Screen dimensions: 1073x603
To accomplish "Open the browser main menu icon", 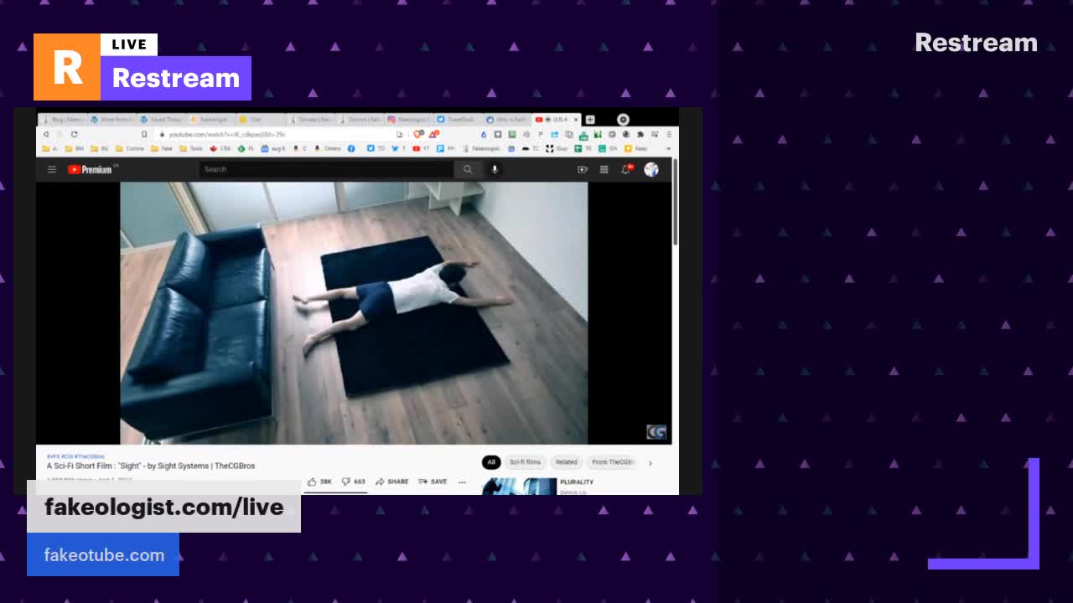I will tap(669, 134).
